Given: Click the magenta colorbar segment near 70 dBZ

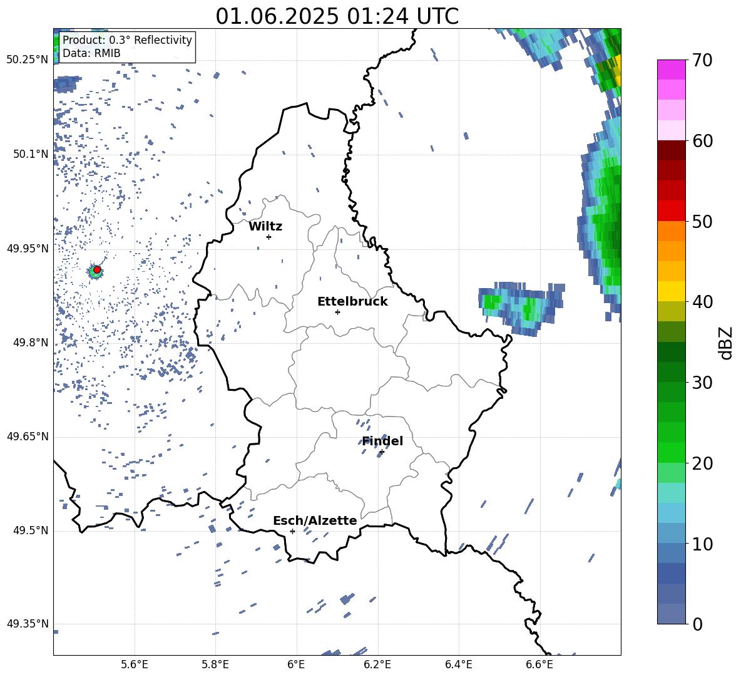Looking at the screenshot, I should pyautogui.click(x=671, y=70).
